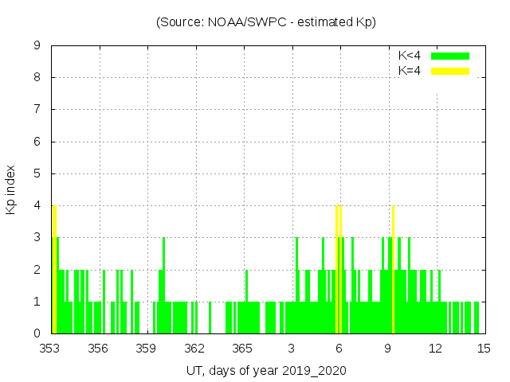Click the y-axis tick label 5
The width and height of the screenshot is (510, 382).
(x=37, y=173)
